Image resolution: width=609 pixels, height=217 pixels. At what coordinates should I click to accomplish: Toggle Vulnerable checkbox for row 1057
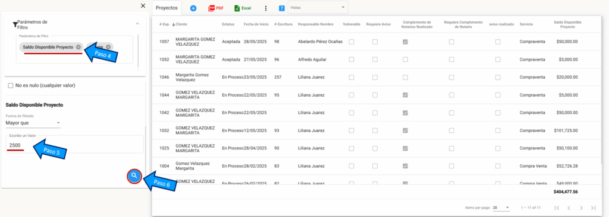(x=351, y=42)
